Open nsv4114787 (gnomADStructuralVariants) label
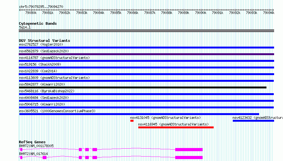 (x=54, y=58)
